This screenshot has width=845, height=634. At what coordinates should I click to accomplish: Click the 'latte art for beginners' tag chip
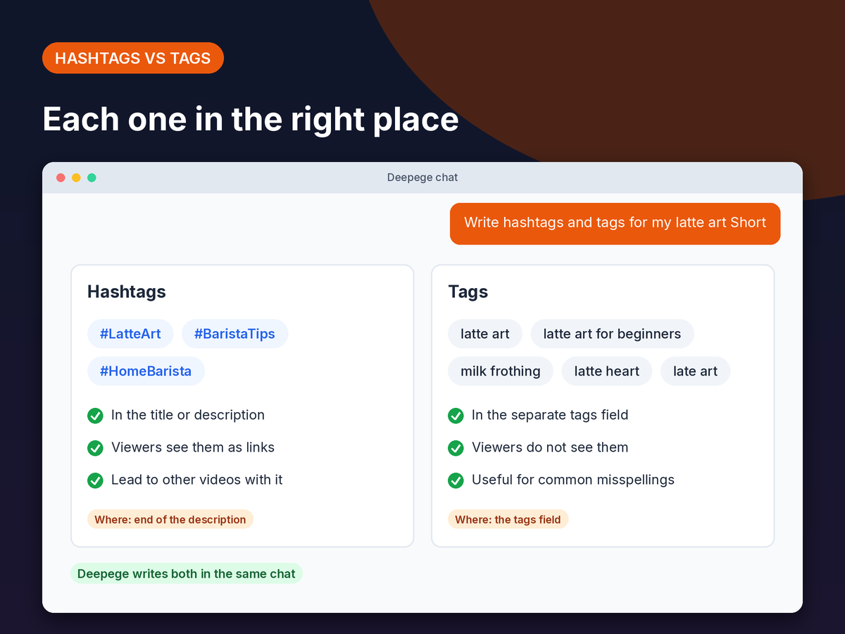(x=612, y=334)
